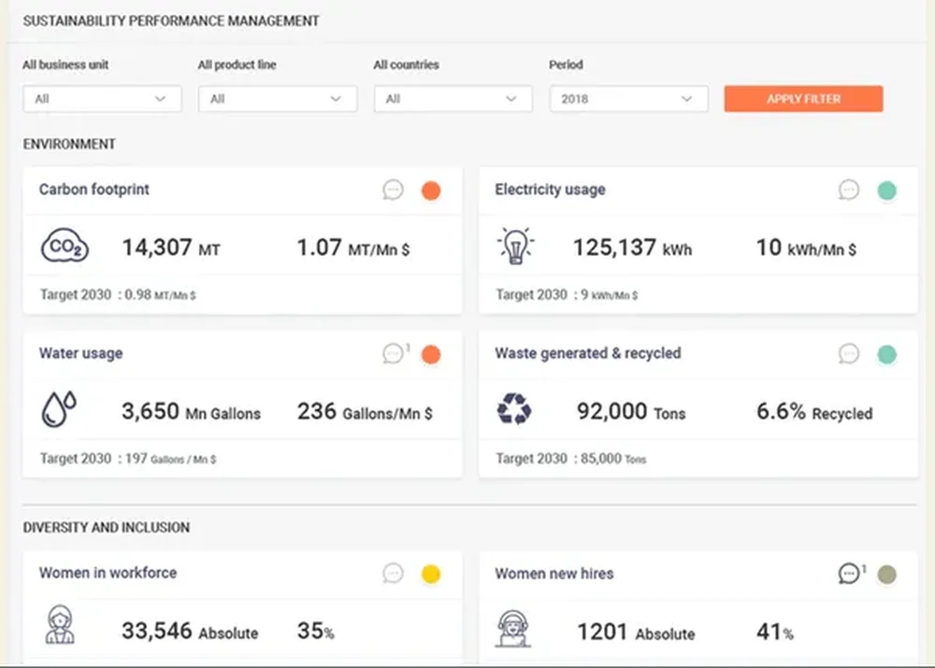Select the Water usage card title
The height and width of the screenshot is (668, 935).
pos(81,353)
